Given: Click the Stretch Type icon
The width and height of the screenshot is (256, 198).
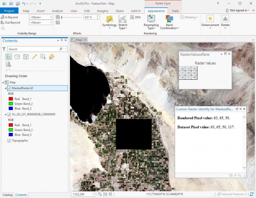Looking at the screenshot, I should coord(122,19).
